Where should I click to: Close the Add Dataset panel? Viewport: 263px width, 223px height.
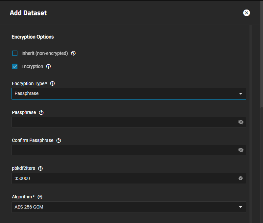pos(247,13)
